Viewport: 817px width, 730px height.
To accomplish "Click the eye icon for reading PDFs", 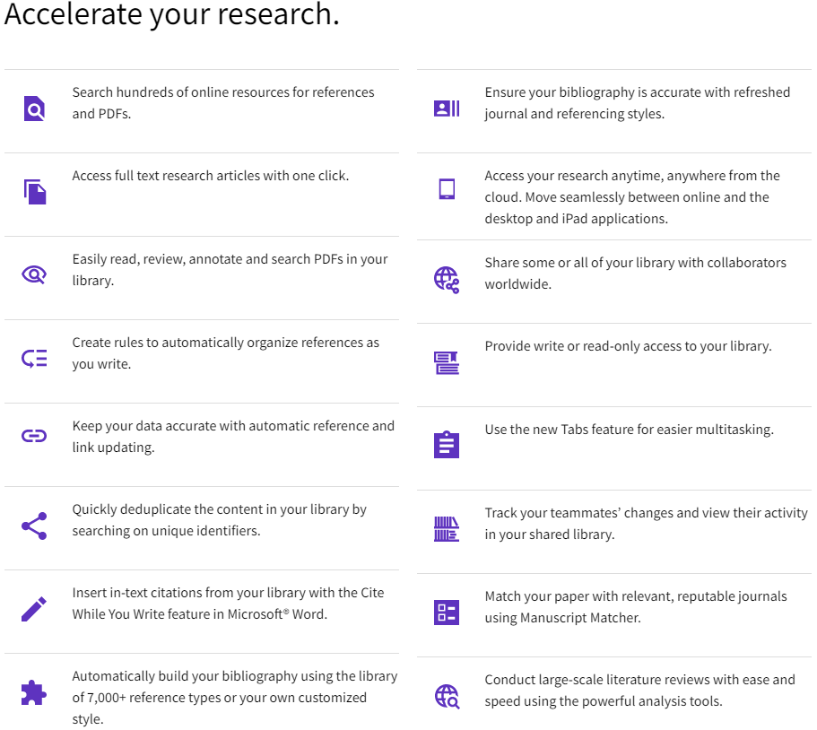I will pyautogui.click(x=34, y=274).
